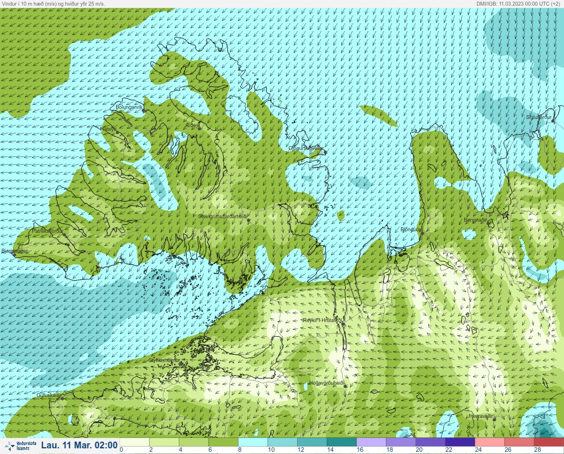Click the Holtavörðuheiði station label
The width and height of the screenshot is (564, 454).
327,383
